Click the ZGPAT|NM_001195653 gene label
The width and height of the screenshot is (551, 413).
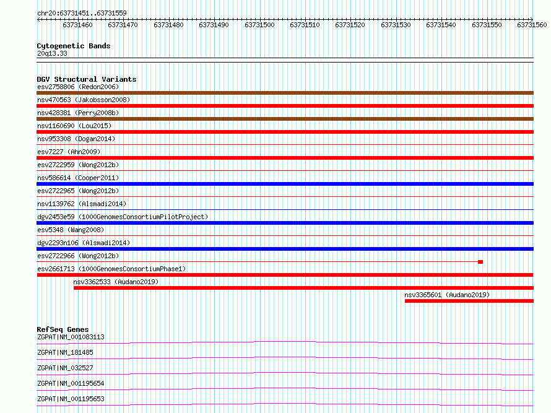pos(71,399)
